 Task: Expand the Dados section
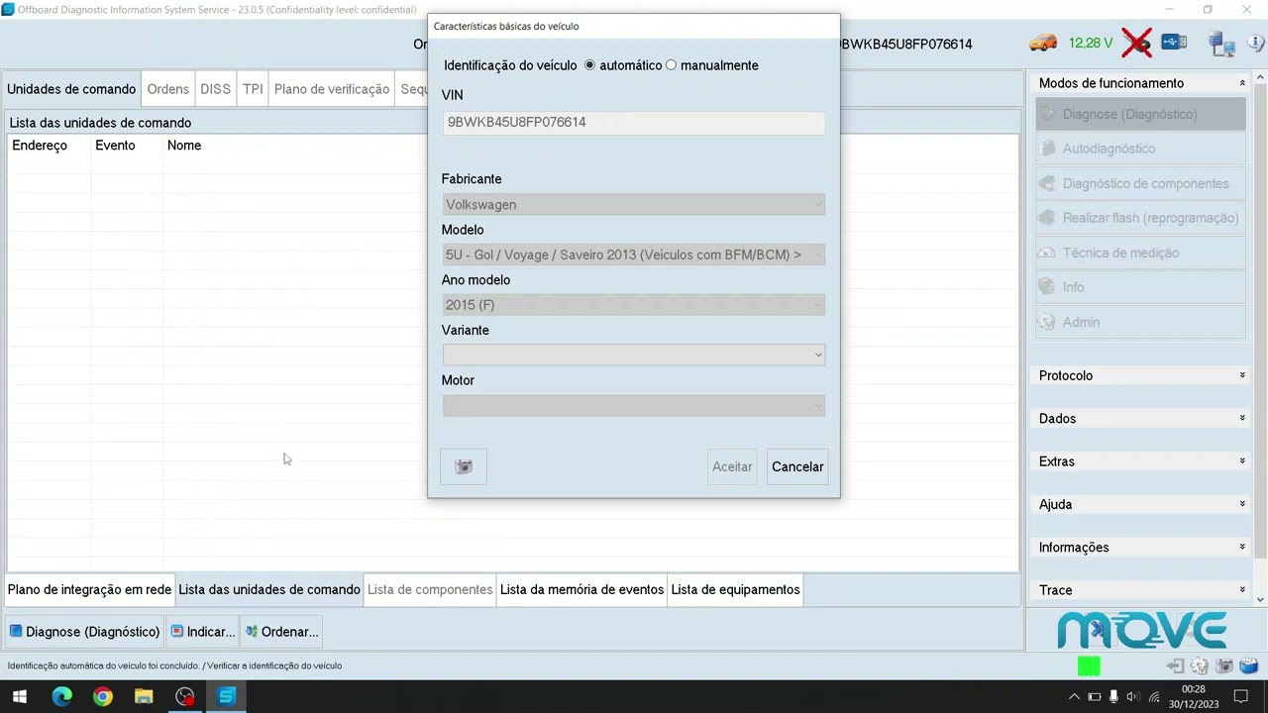click(1140, 418)
